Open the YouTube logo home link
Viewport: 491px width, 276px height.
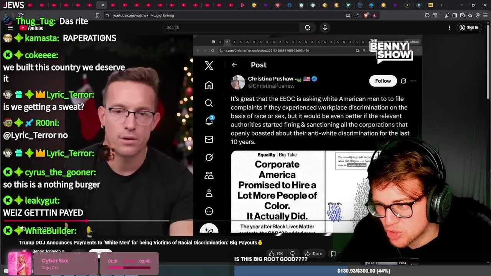pos(31,28)
